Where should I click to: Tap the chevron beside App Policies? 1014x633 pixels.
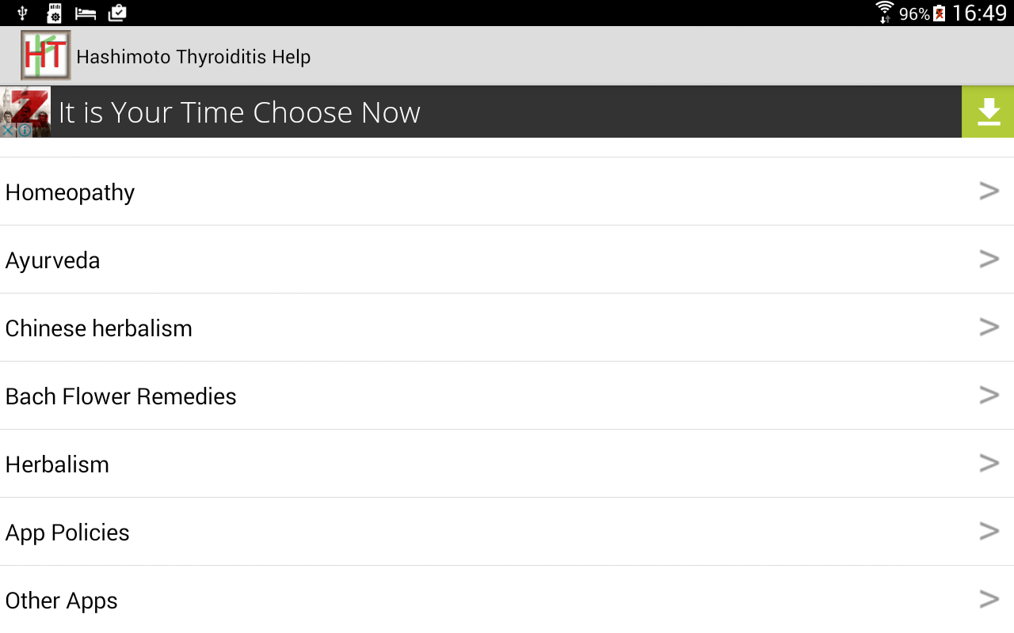tap(989, 531)
